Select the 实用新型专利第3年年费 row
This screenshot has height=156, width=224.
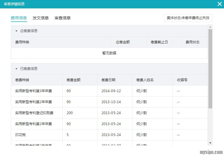tap(33, 91)
